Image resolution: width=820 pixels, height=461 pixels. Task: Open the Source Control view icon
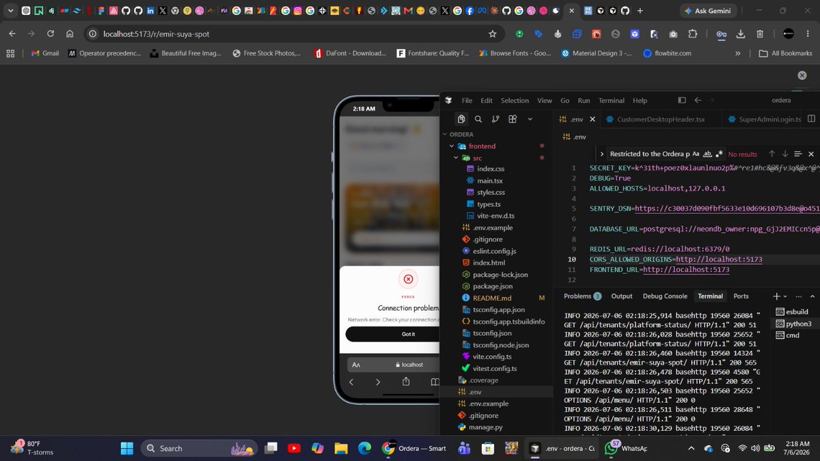pyautogui.click(x=495, y=119)
